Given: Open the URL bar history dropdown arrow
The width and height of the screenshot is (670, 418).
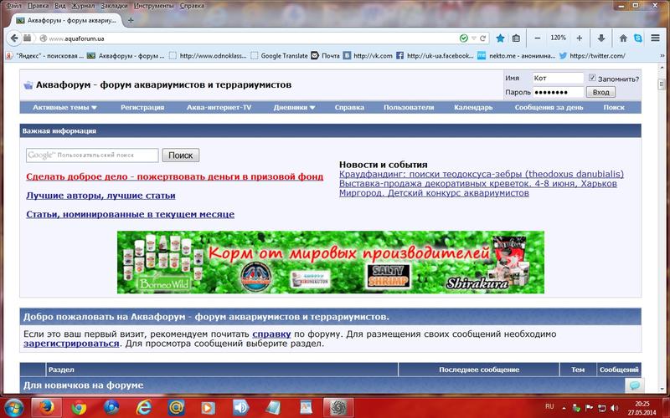Looking at the screenshot, I should coord(474,38).
